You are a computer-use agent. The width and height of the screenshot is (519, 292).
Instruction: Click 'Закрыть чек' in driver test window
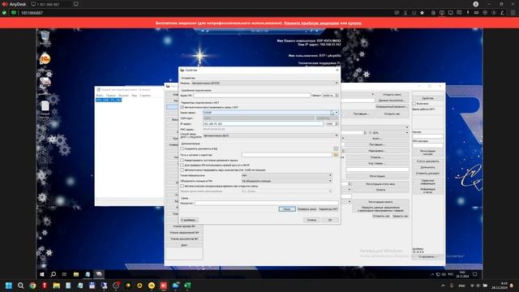click(x=401, y=216)
